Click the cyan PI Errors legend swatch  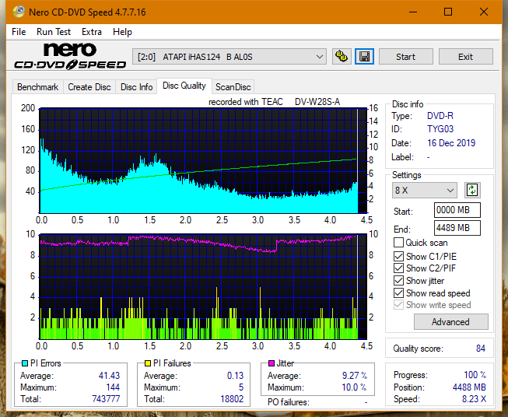(25, 363)
